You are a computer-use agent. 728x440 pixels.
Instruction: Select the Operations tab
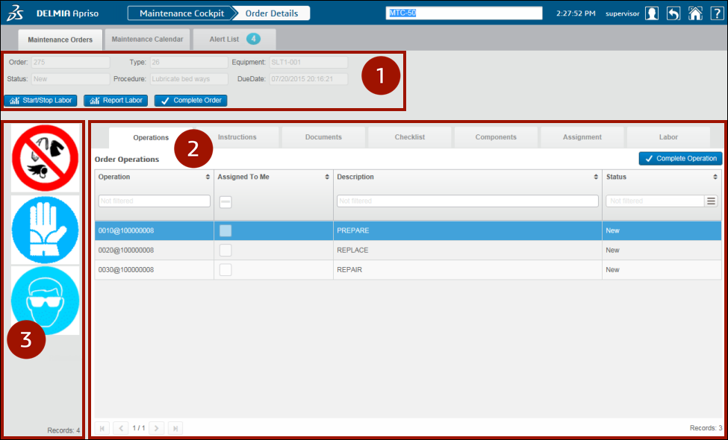(x=151, y=138)
